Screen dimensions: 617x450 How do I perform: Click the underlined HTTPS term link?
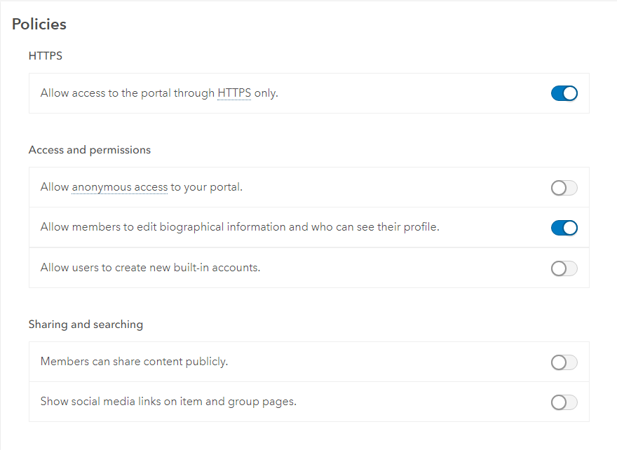tap(234, 93)
